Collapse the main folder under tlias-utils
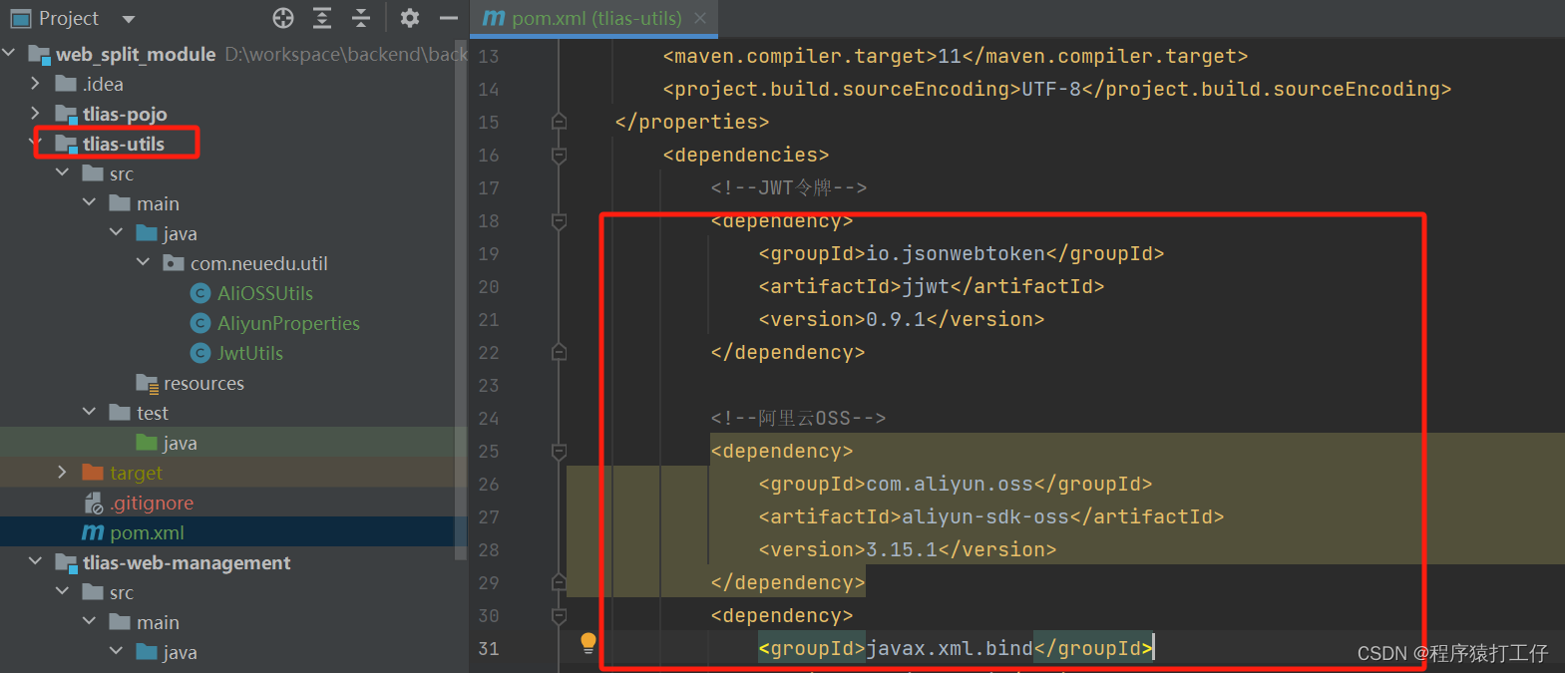 (90, 202)
